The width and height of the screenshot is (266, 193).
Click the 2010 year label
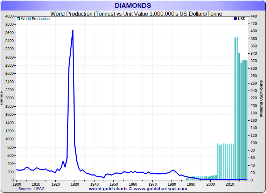[x=230, y=184]
